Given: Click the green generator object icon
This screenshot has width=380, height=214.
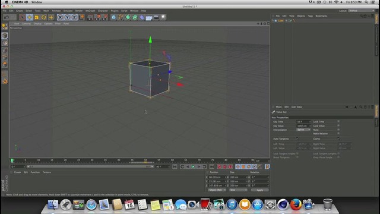Looking at the screenshot, I should (x=128, y=17).
